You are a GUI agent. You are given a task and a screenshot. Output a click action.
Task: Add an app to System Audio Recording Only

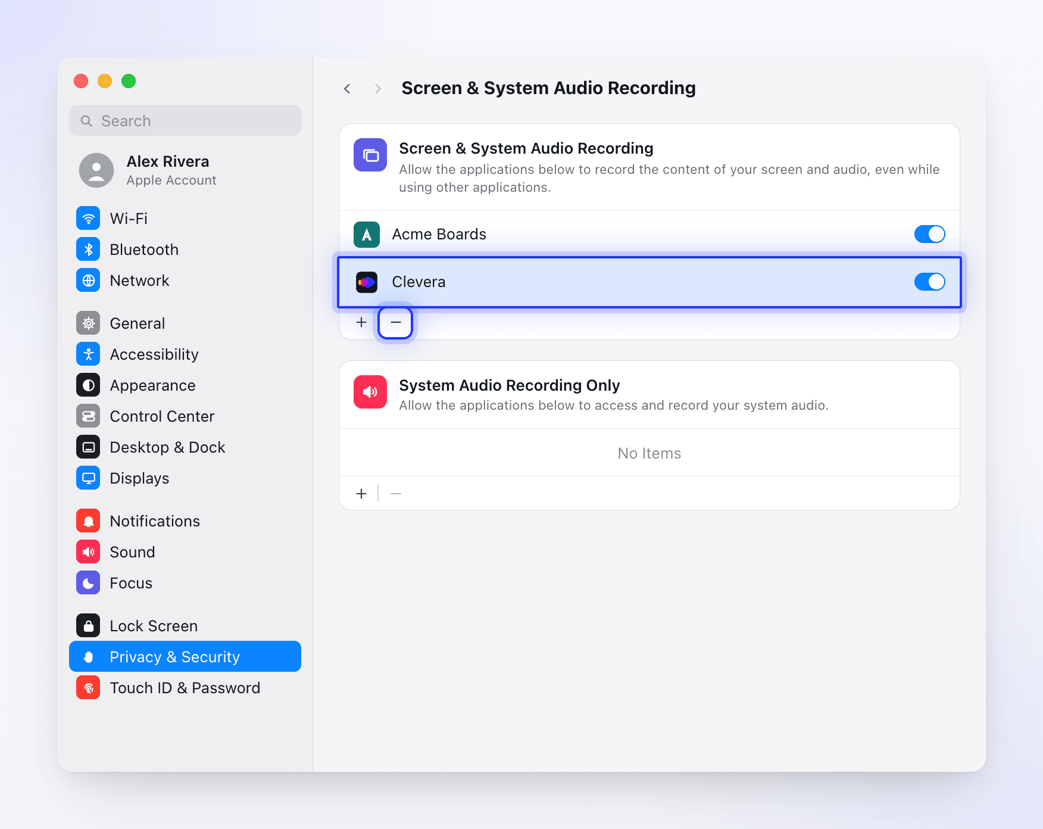click(x=361, y=494)
